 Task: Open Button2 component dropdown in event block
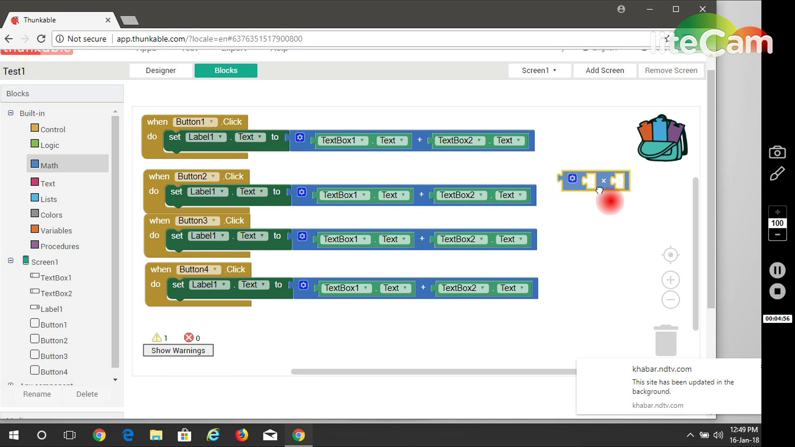(213, 177)
